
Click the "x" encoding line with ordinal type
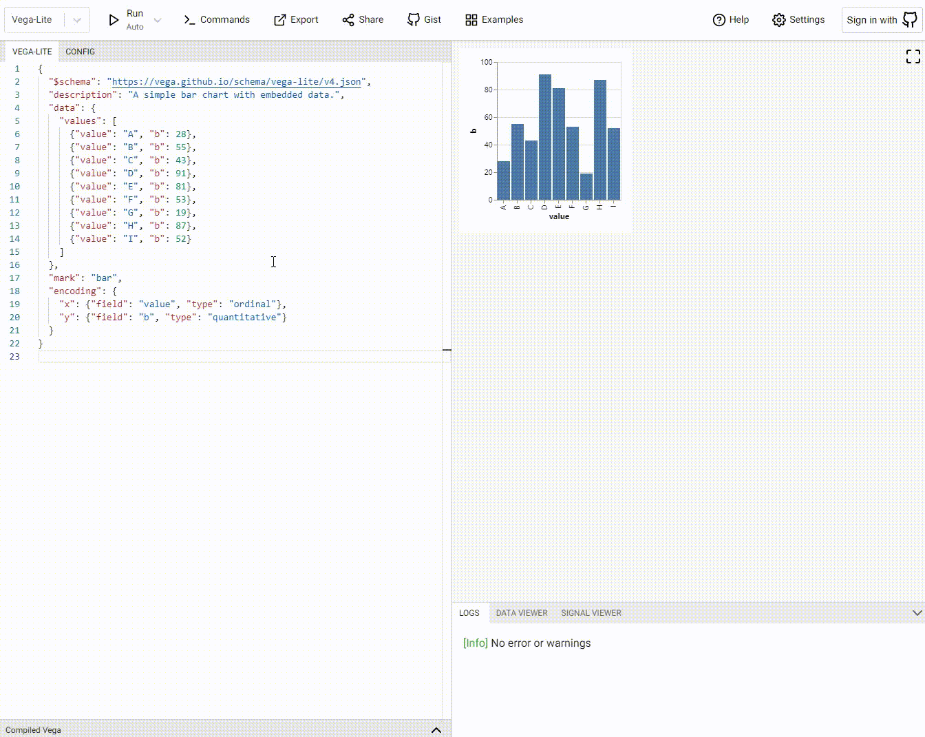coord(173,304)
